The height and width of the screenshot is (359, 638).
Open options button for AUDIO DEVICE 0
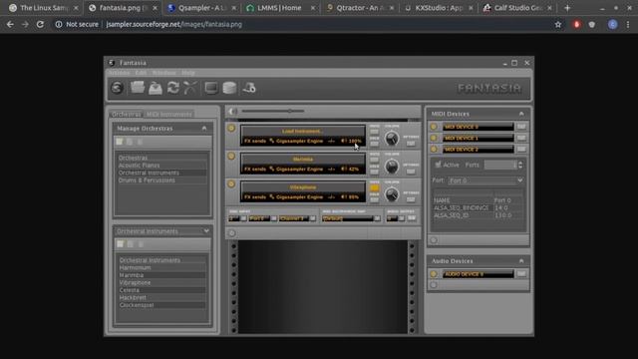[x=521, y=274]
